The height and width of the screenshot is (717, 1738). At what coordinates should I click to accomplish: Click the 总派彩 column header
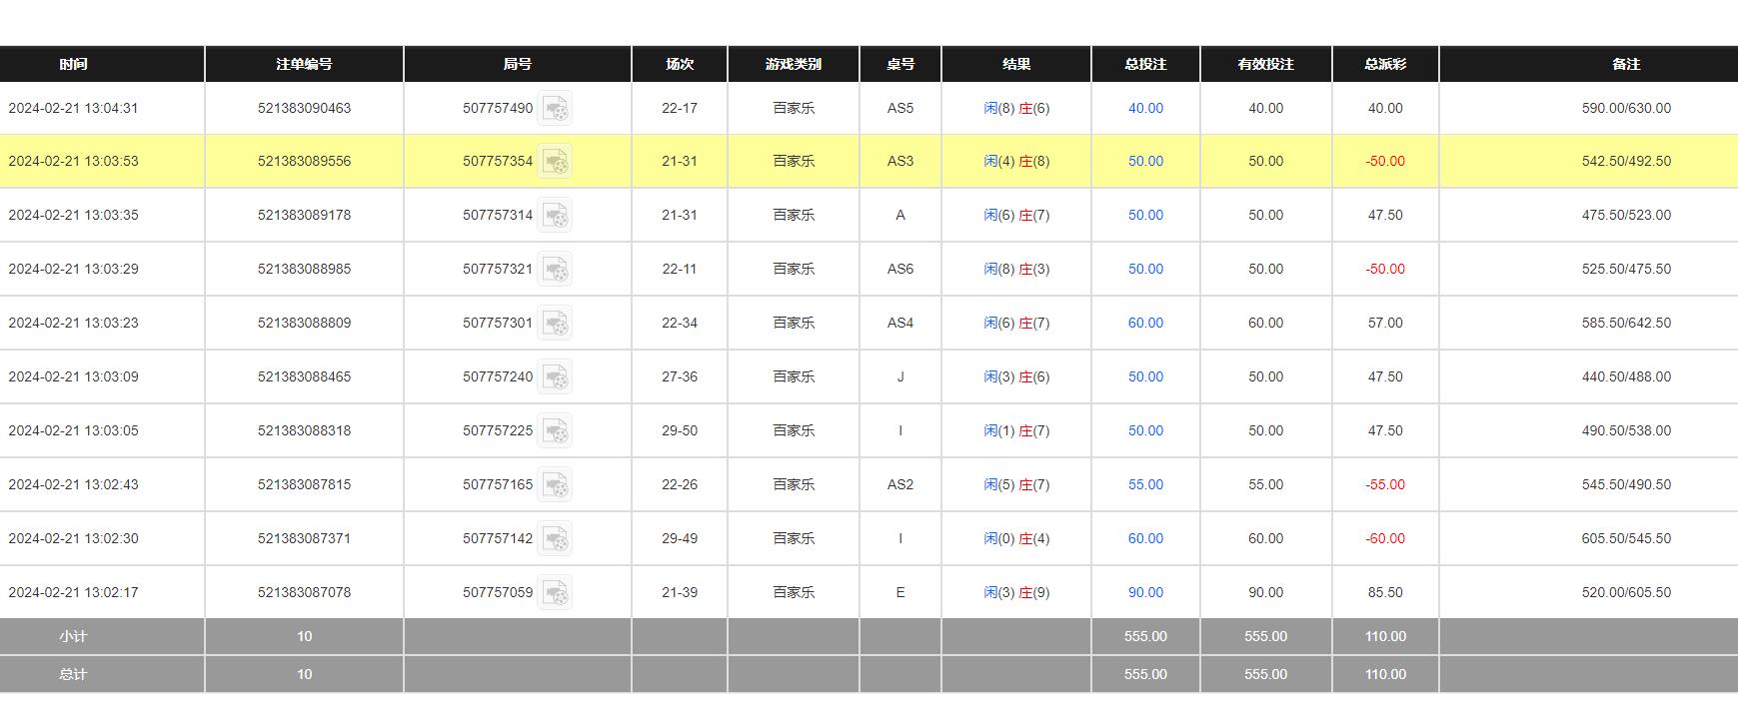point(1385,64)
